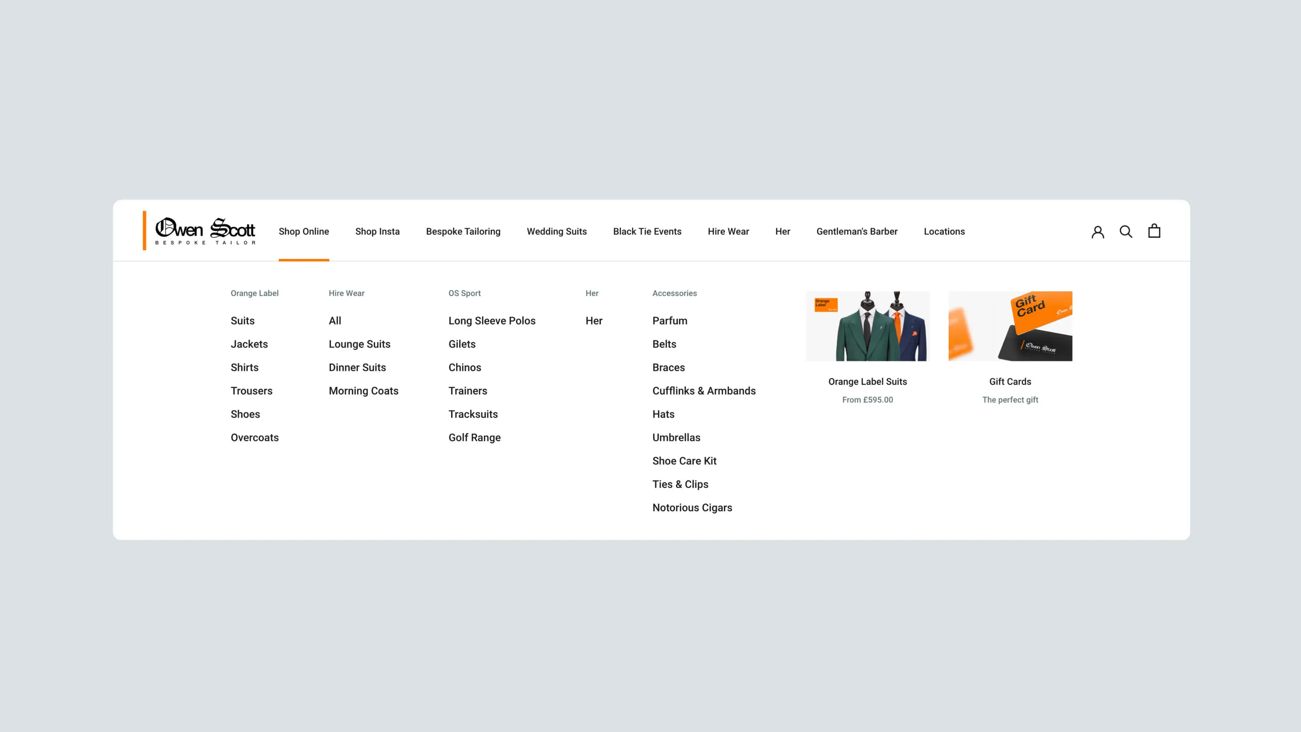Click the search magnifier icon

click(x=1125, y=231)
